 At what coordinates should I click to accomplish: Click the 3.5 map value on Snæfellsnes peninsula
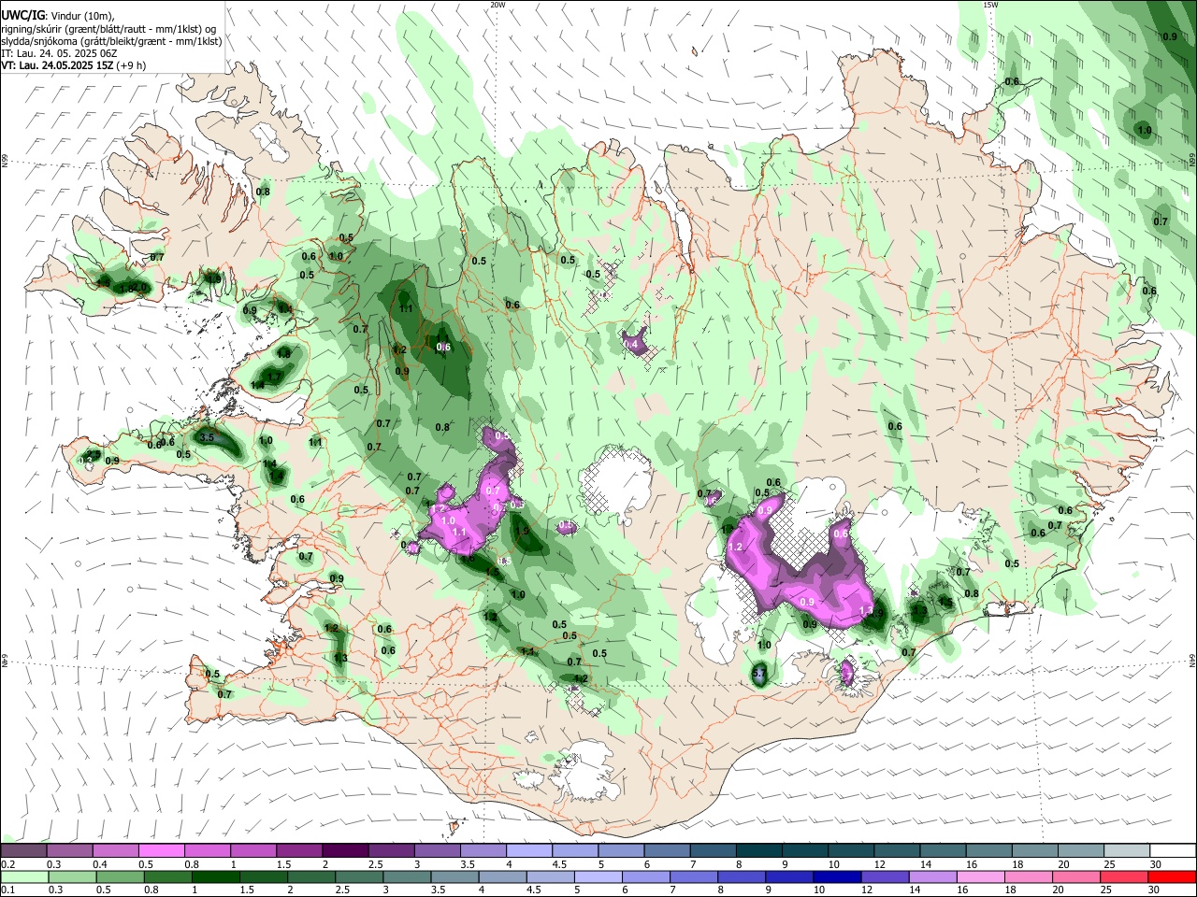point(208,437)
